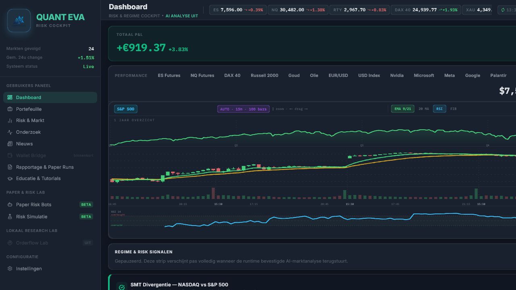
Task: Open the Nieuws section
Action: [x=50, y=144]
